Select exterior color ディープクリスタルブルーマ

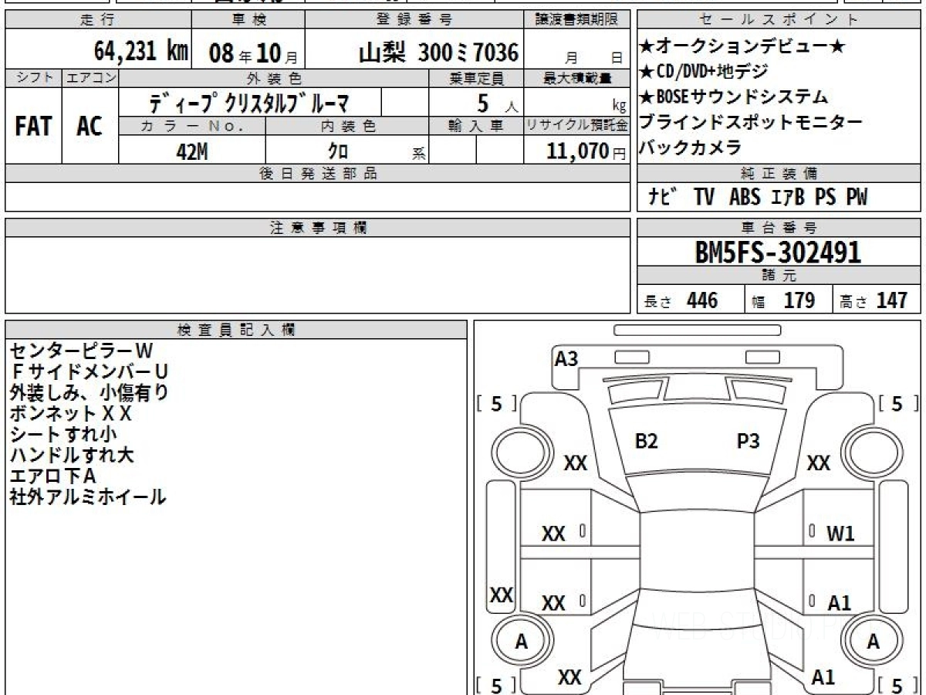(x=249, y=102)
